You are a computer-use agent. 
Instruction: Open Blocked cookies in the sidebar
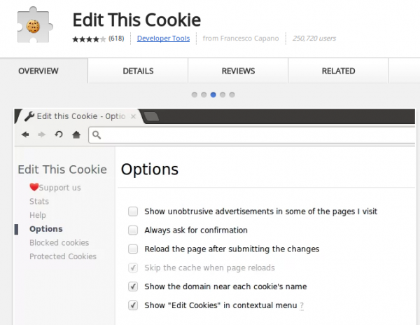click(59, 243)
